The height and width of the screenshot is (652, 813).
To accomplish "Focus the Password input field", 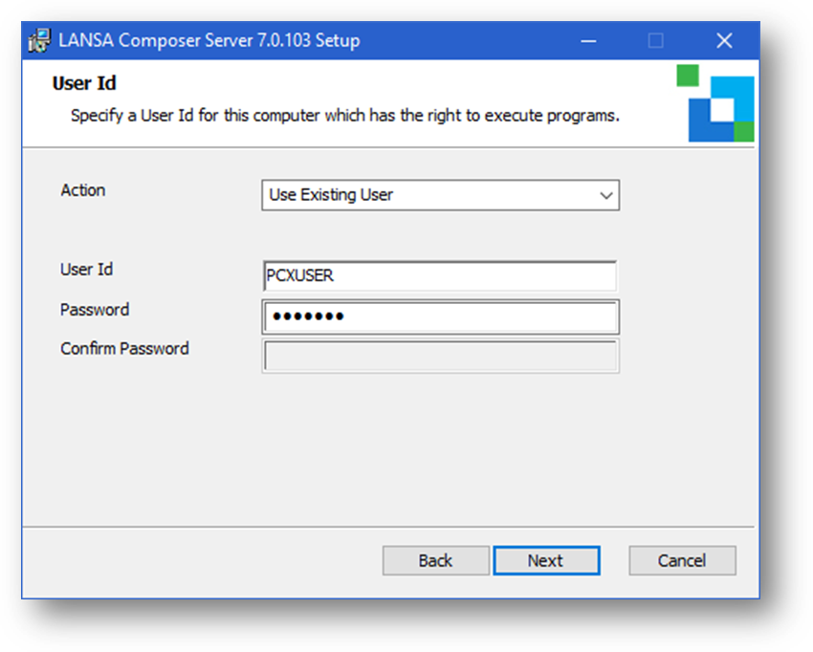I will click(x=440, y=316).
